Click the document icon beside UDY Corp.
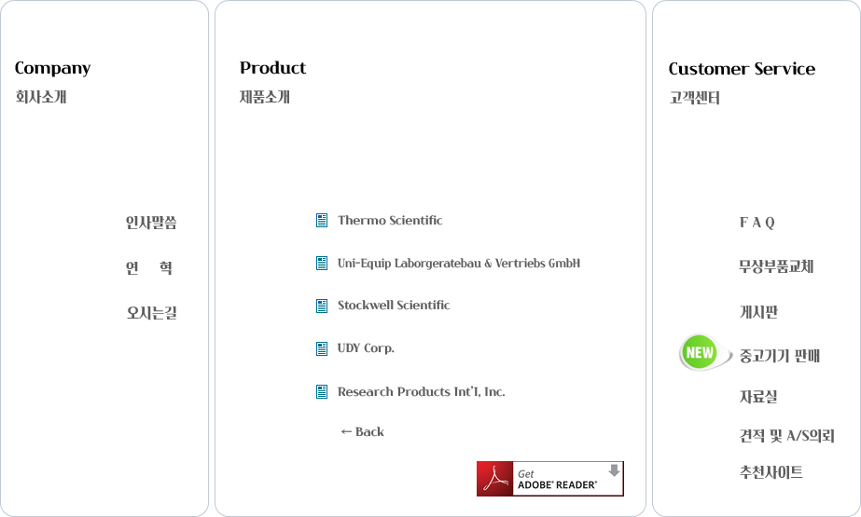 click(322, 348)
